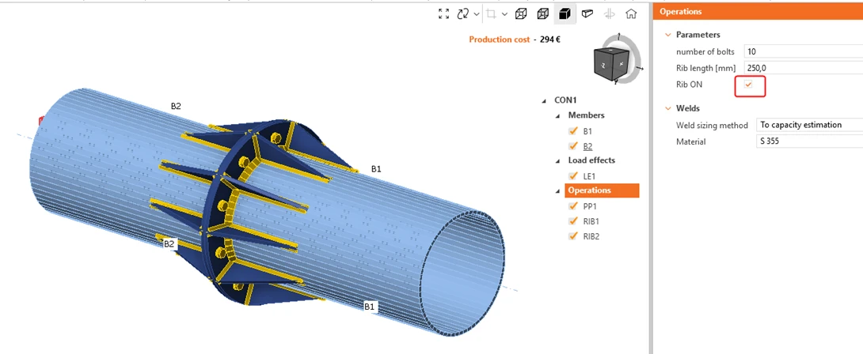Click the -Z face of navigation cube
The image size is (863, 354).
604,65
